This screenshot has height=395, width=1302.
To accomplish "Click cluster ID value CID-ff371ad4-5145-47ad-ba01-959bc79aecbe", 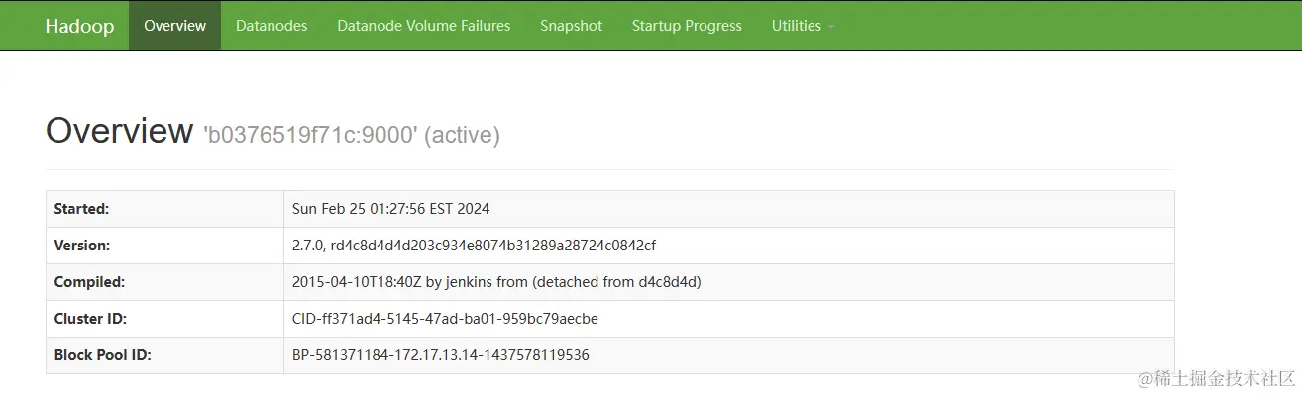I will click(x=445, y=319).
